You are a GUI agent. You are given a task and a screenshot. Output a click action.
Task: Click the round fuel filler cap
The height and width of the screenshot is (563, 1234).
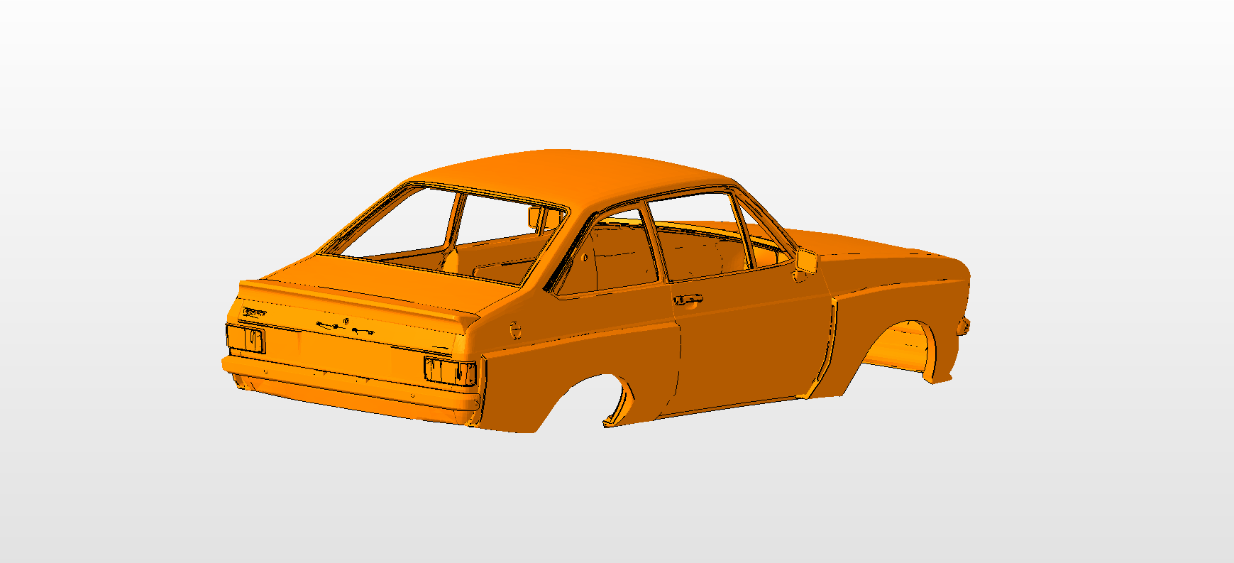(x=515, y=330)
